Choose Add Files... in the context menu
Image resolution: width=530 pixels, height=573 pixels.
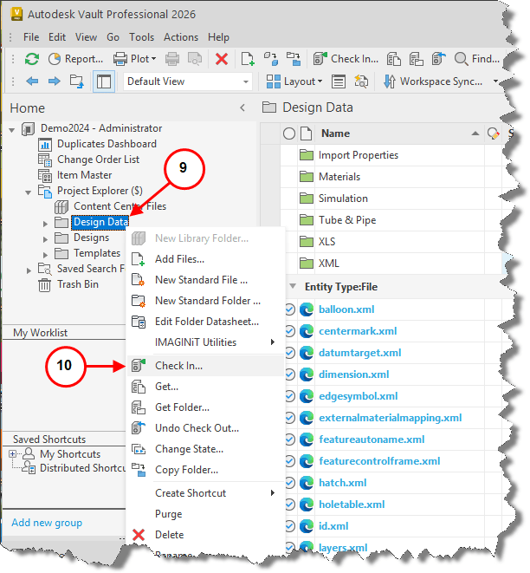click(x=205, y=259)
